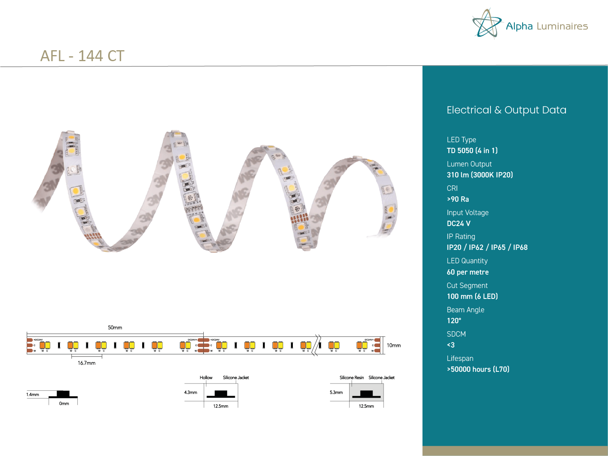Select the 100 mm (6 LED) cut segment
The image size is (608, 456).
tap(472, 296)
